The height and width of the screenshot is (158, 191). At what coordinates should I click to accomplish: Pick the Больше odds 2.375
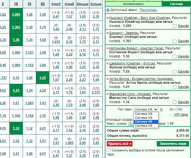click(96, 92)
